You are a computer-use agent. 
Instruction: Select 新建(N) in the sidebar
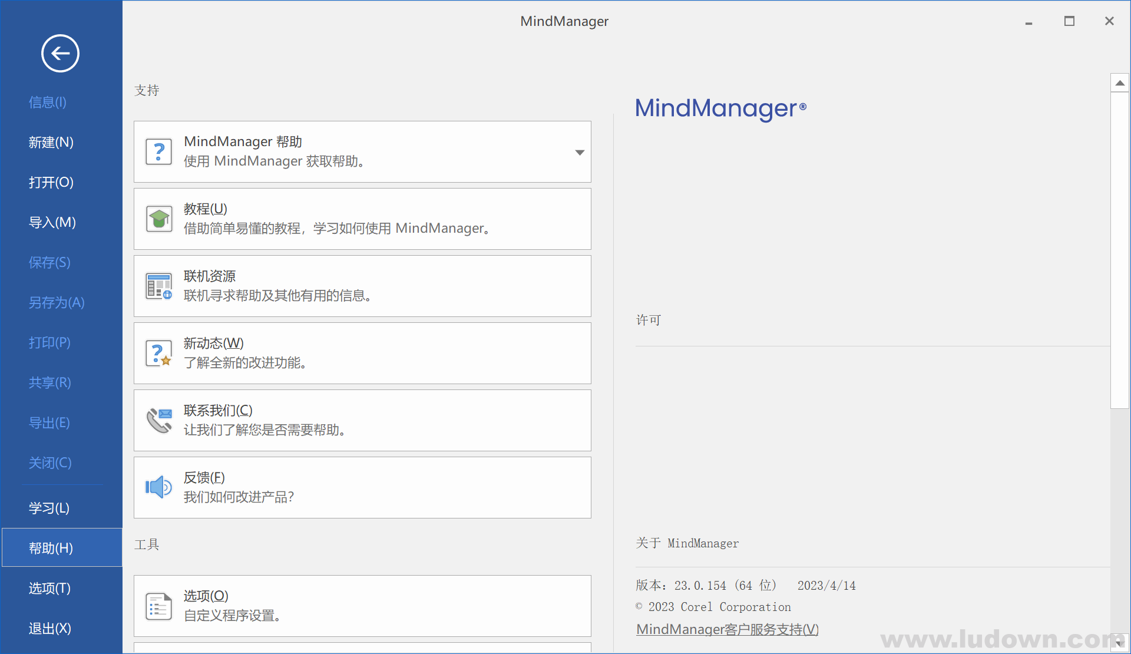[51, 142]
